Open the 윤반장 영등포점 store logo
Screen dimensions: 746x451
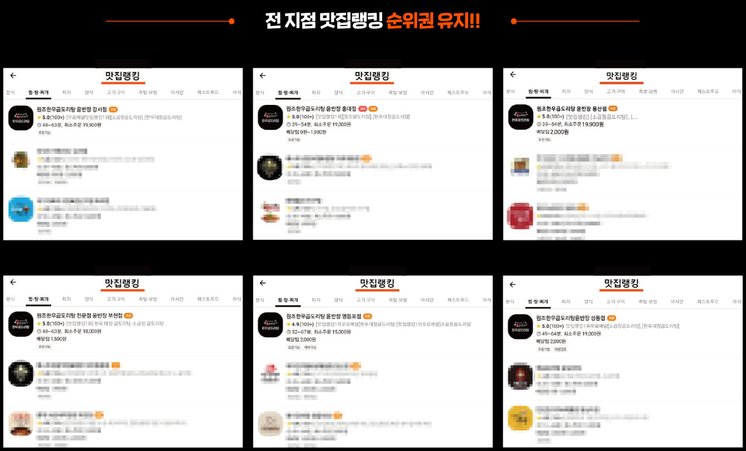271,325
